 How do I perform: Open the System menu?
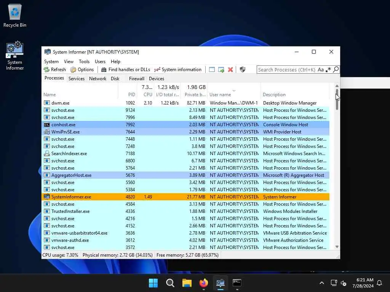pos(51,61)
